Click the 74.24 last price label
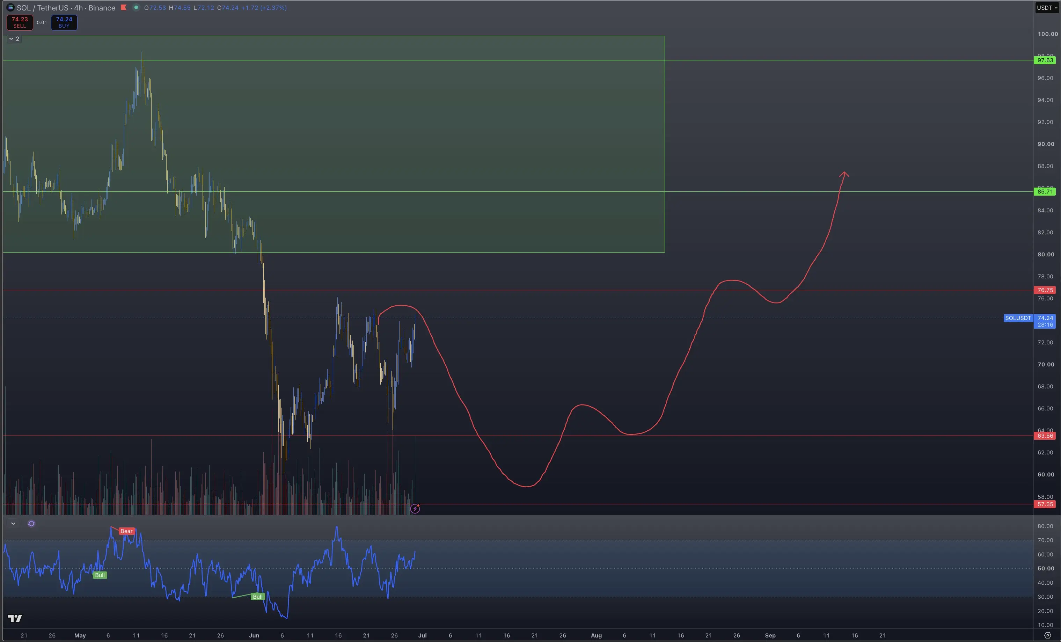This screenshot has width=1061, height=642. click(1045, 318)
